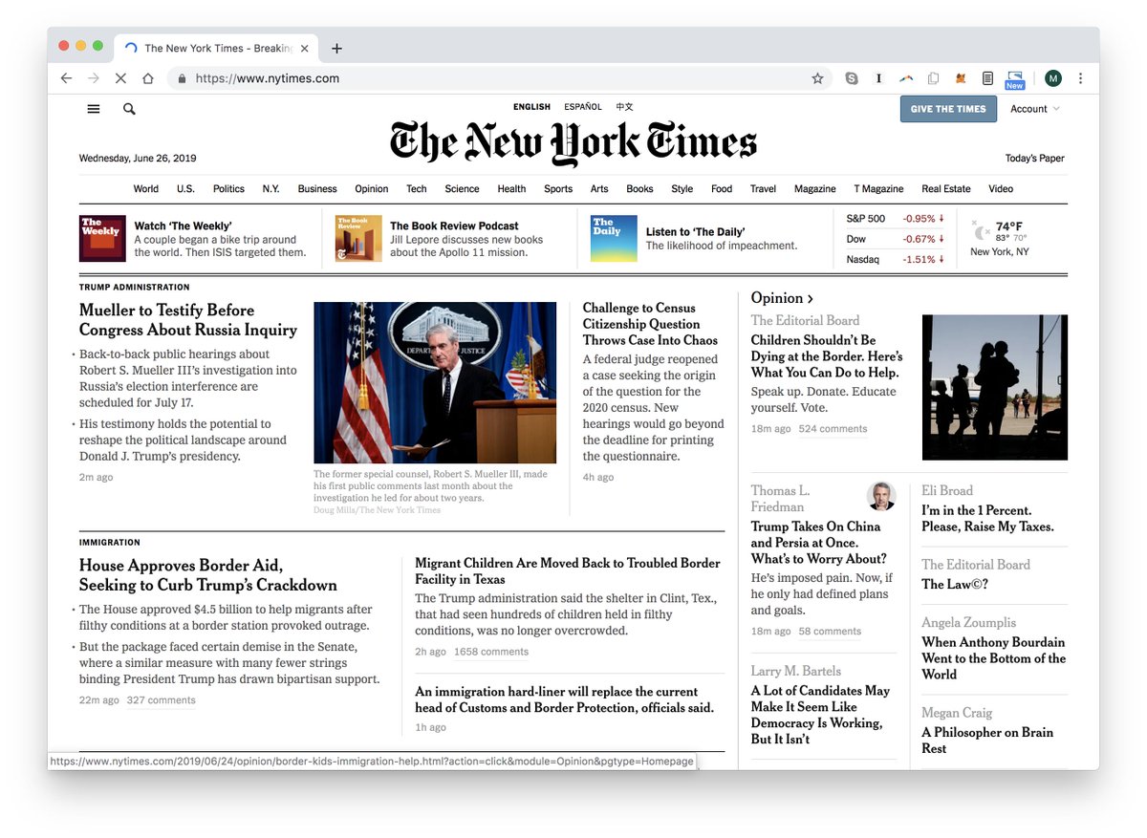Click the Skype extension icon
This screenshot has height=838, width=1147.
coord(852,78)
